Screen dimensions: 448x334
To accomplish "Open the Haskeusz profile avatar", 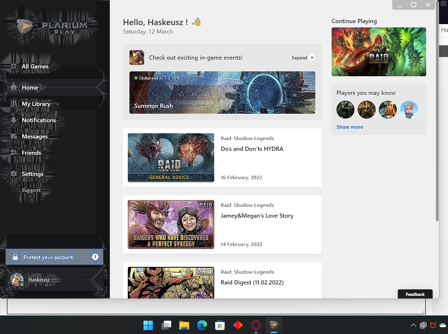I will [17, 280].
